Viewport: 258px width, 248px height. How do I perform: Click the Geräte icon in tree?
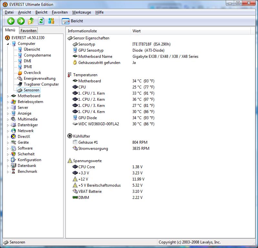click(x=13, y=142)
